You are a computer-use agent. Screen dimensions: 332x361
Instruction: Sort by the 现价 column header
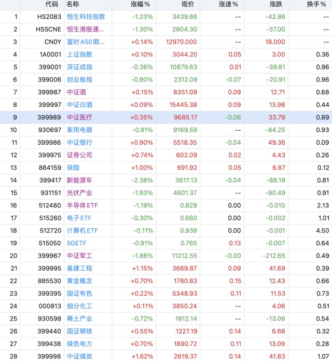188,4
